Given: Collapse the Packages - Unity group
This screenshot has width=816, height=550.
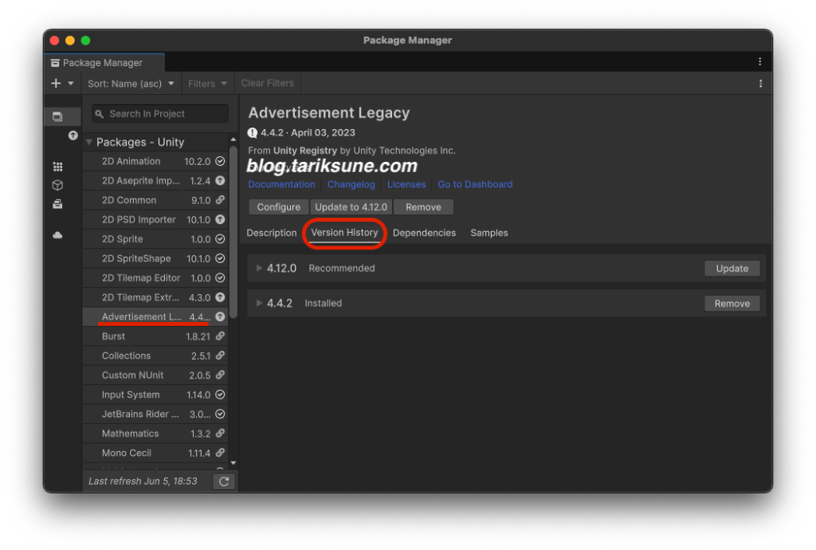Looking at the screenshot, I should point(89,143).
